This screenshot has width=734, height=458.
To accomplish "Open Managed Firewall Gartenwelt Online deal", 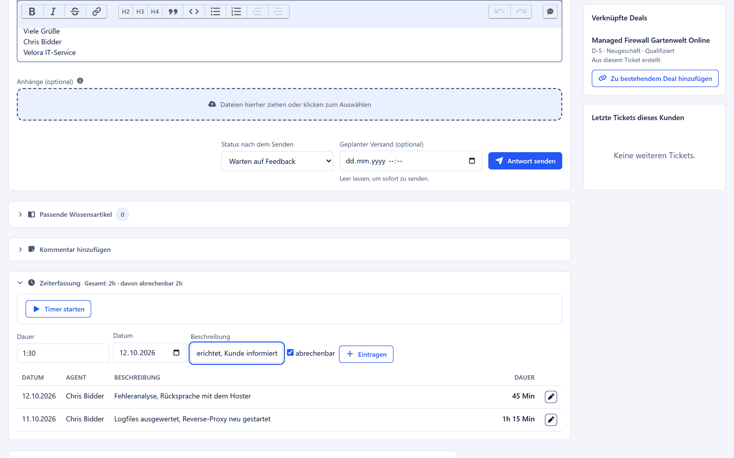I will (x=651, y=40).
